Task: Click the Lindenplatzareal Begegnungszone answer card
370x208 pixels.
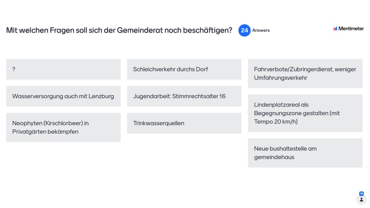Action: click(x=305, y=113)
